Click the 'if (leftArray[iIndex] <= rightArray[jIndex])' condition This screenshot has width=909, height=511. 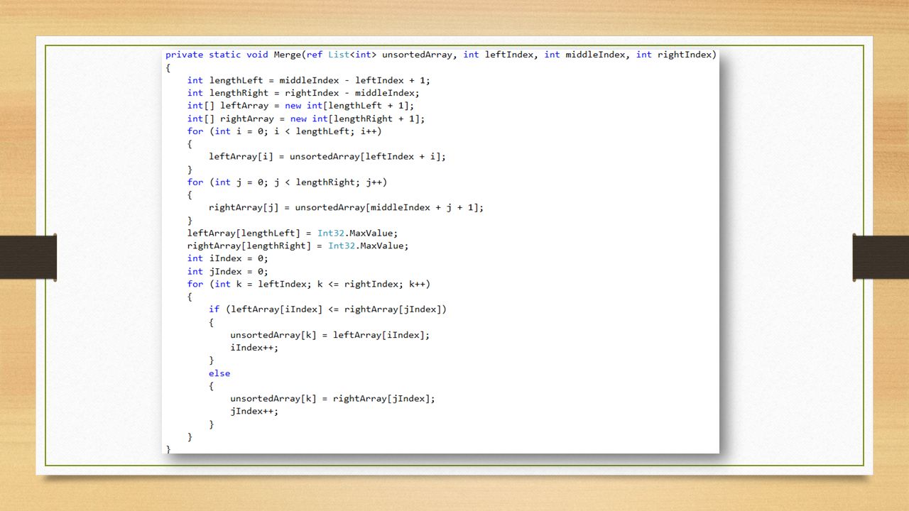tap(327, 309)
